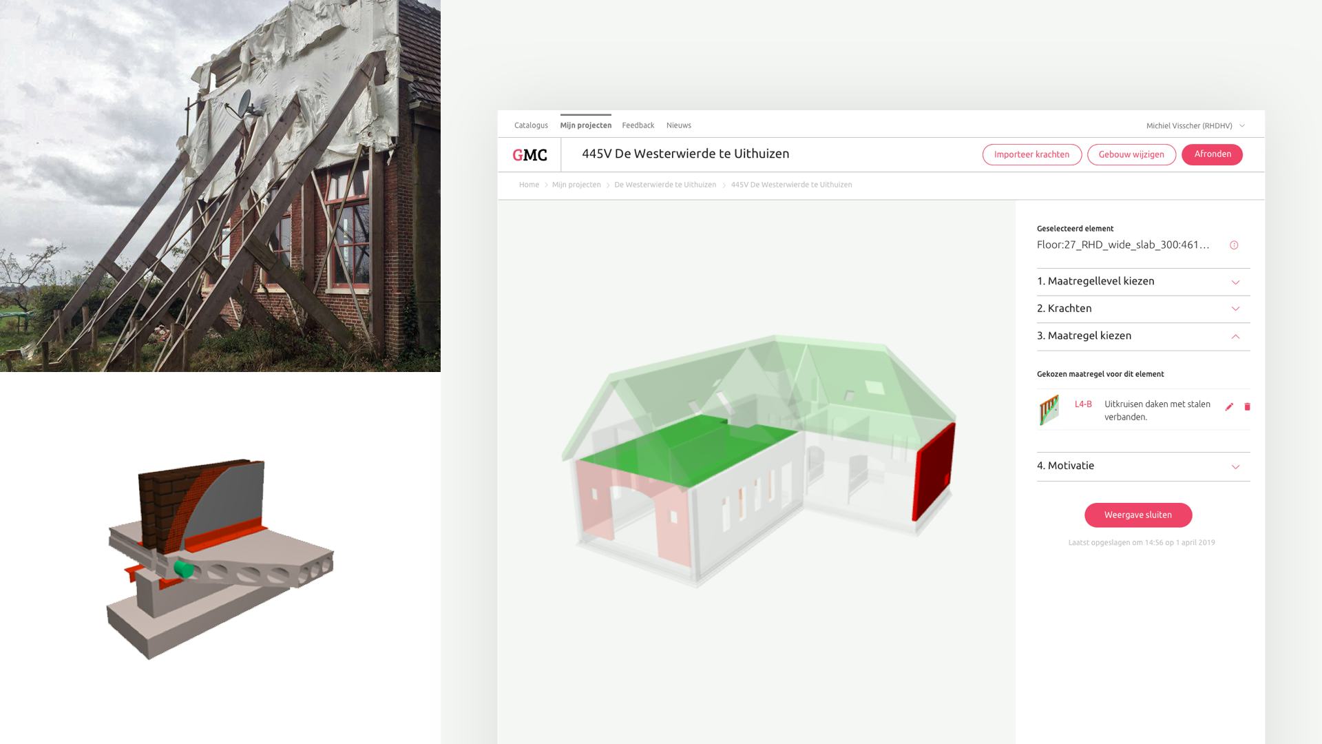Open the L4-B measure thumbnail
1322x744 pixels.
[1049, 410]
